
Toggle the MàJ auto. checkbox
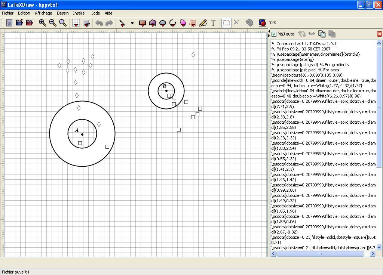tap(274, 34)
